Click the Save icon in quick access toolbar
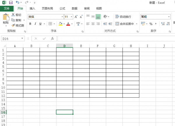 [x=10, y=2]
